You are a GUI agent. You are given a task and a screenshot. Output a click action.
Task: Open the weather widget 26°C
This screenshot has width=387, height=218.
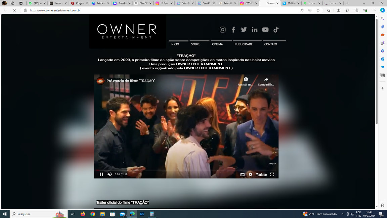coord(319,214)
